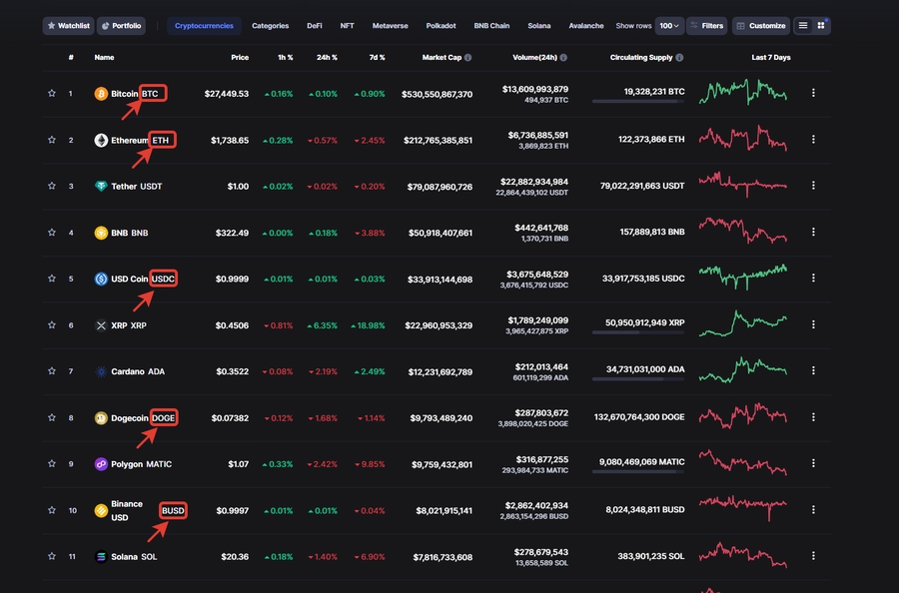Image resolution: width=899 pixels, height=593 pixels.
Task: Click the Solana logo icon
Action: [101, 557]
